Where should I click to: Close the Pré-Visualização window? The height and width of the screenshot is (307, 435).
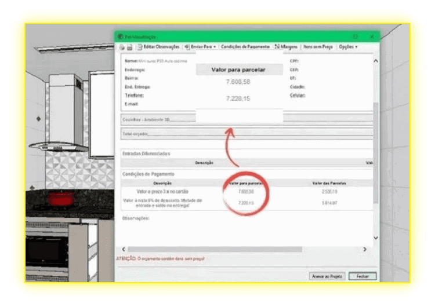(371, 36)
